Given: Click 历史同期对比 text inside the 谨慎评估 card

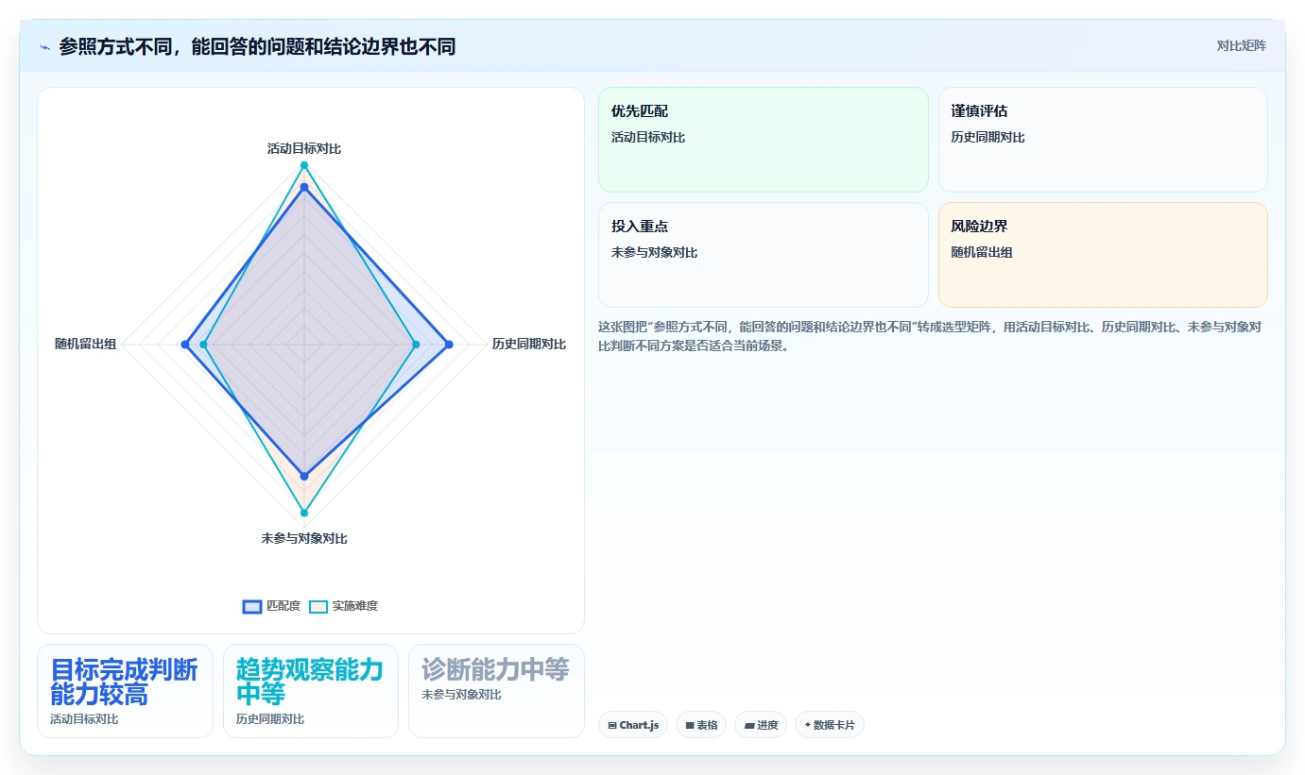Looking at the screenshot, I should coord(987,138).
